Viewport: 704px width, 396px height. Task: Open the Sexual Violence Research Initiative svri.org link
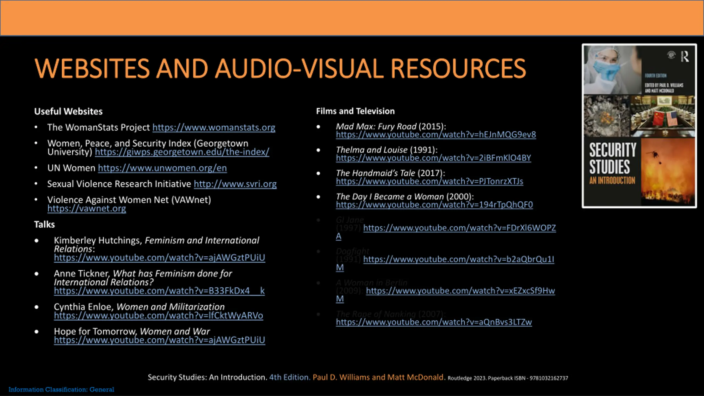click(235, 184)
